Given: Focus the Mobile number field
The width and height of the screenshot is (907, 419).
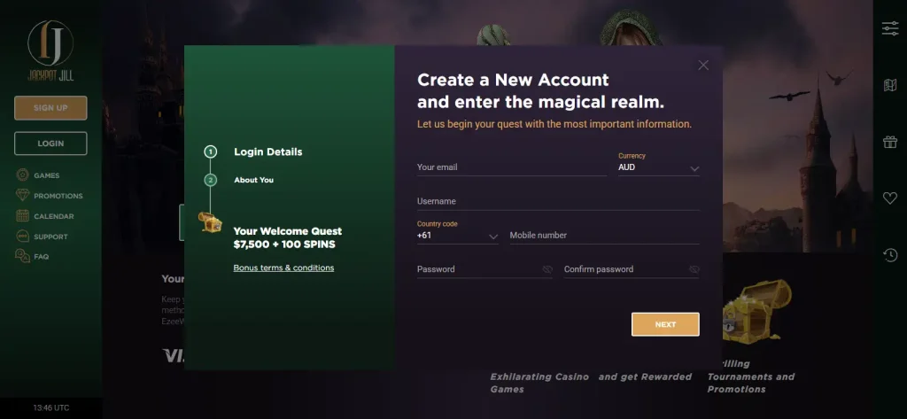Looking at the screenshot, I should coord(604,235).
